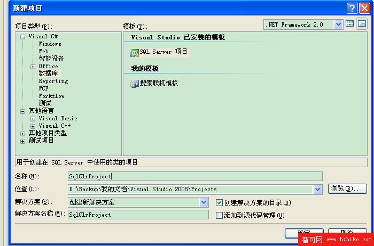Select WCF project type
This screenshot has height=246, width=374.
coord(43,88)
